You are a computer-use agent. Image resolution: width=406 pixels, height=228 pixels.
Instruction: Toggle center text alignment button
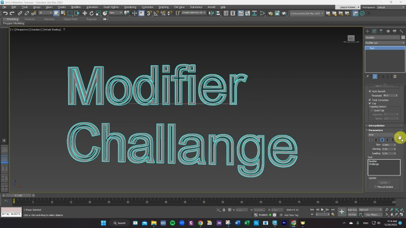pos(387,140)
